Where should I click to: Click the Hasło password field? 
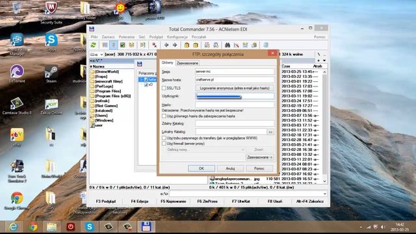pyautogui.click(x=235, y=105)
